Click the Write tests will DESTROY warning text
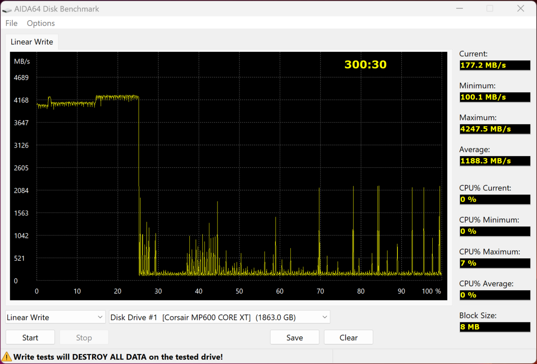Viewport: 537px width, 364px height. point(118,357)
